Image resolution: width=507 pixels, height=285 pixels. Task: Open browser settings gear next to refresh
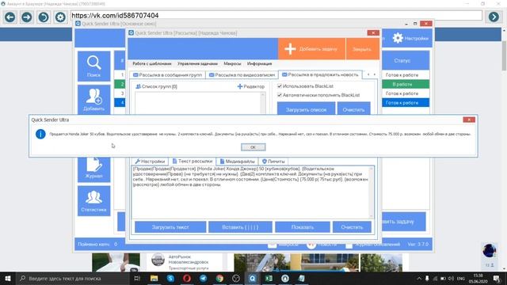tap(60, 17)
